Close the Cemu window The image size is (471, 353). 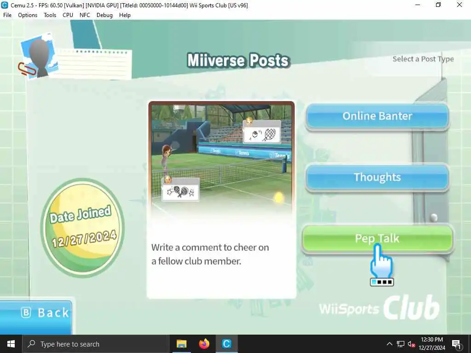(460, 5)
